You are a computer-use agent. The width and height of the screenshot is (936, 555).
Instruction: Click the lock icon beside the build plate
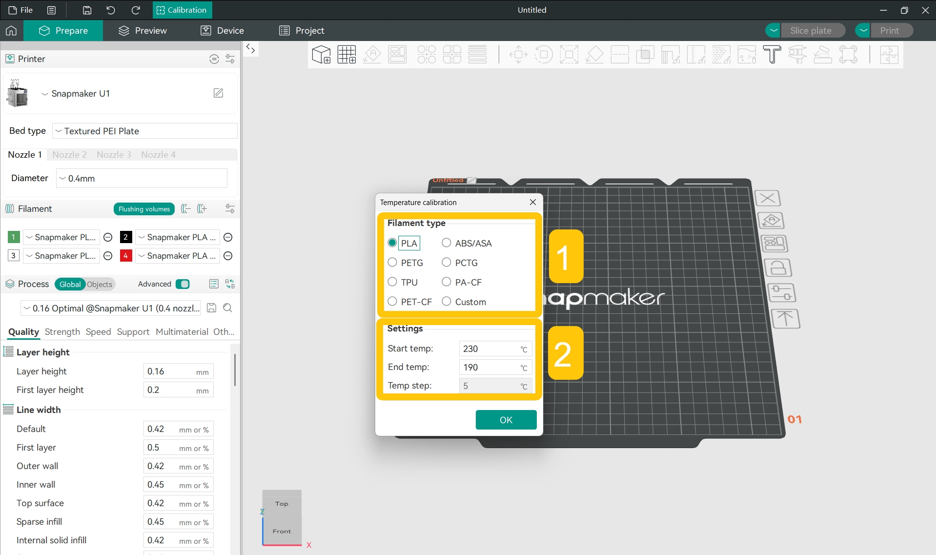click(778, 267)
